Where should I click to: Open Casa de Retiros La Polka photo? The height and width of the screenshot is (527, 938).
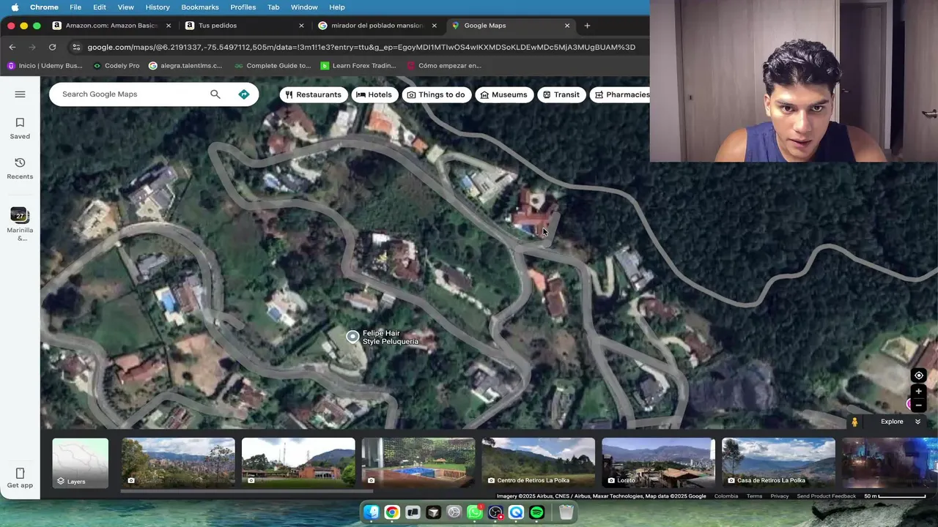point(778,463)
